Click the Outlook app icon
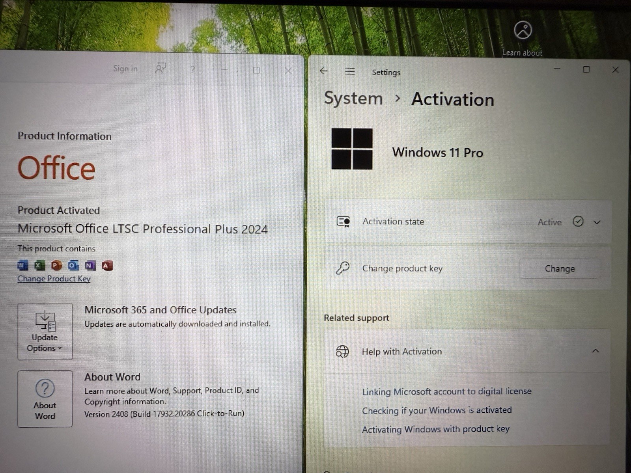The width and height of the screenshot is (631, 473). pos(73,265)
